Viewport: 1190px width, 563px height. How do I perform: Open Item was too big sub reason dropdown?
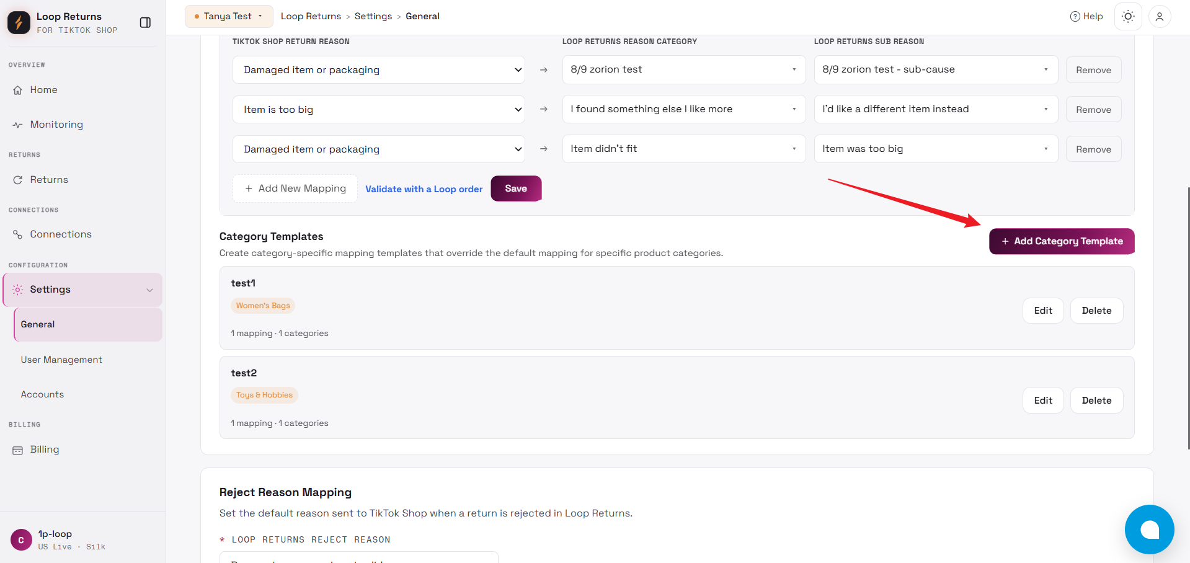pos(936,149)
